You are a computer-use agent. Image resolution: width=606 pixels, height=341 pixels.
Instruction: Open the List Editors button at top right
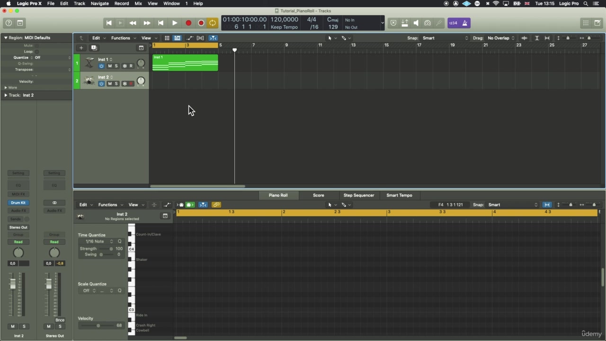click(x=586, y=23)
